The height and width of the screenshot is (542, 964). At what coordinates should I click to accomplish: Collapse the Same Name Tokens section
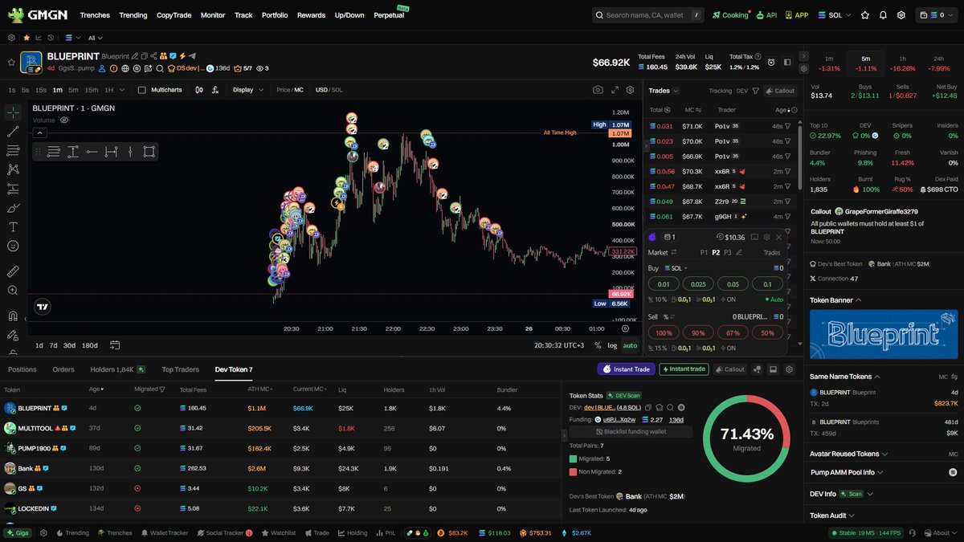tap(877, 376)
